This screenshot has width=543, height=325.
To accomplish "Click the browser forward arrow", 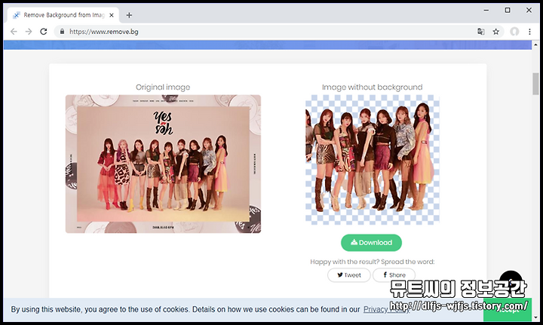I will [29, 32].
